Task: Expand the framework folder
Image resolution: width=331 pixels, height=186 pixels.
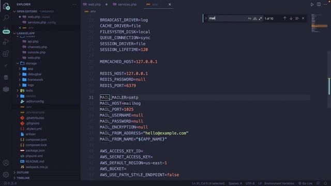Action: 20,80
